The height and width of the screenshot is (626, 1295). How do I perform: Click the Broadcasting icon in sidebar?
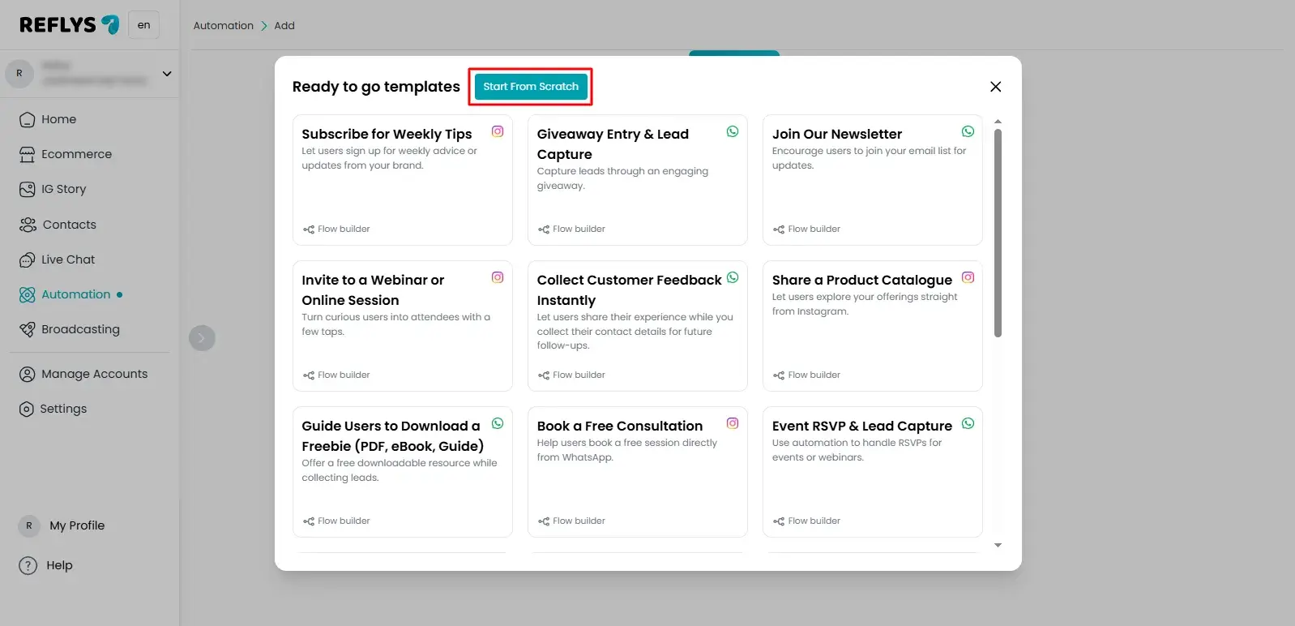tap(28, 329)
